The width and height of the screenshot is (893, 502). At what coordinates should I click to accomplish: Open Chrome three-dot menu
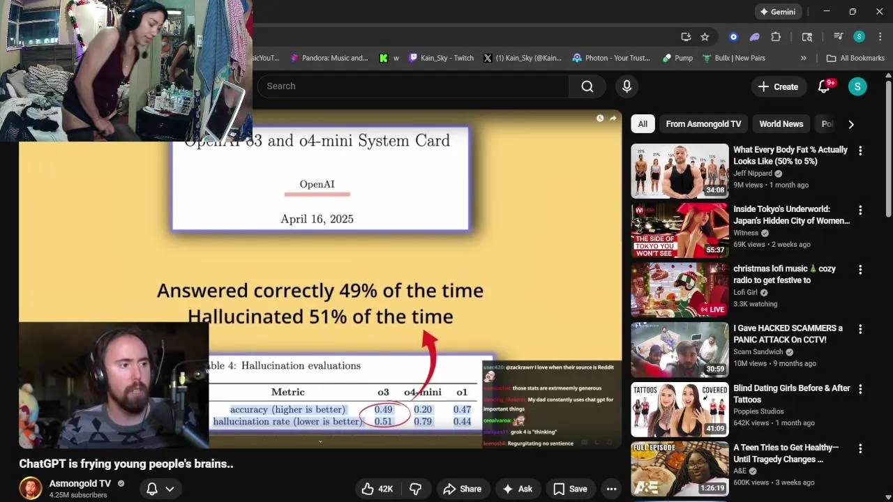879,37
